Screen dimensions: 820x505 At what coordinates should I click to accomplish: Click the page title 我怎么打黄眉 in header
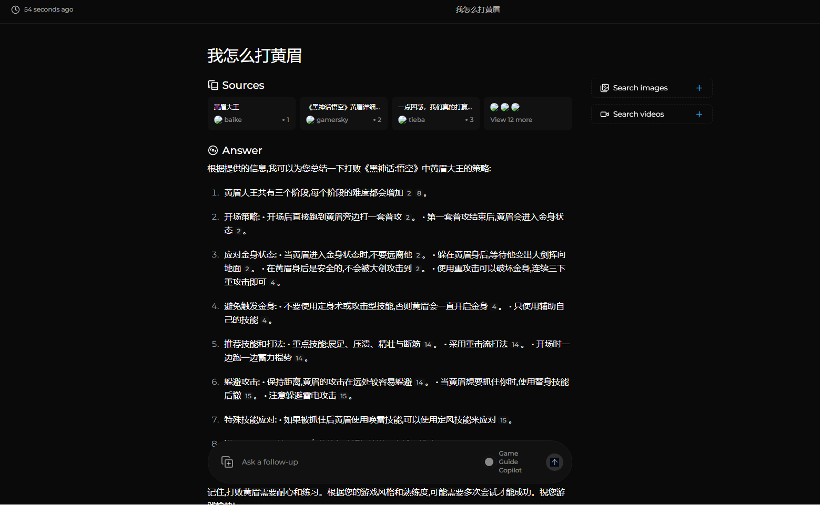pyautogui.click(x=478, y=9)
